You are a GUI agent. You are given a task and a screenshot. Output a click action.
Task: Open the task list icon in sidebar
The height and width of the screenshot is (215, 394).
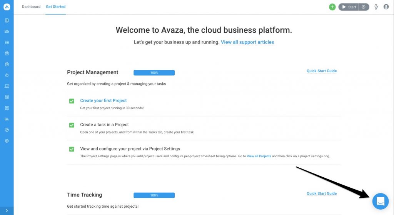(7, 42)
